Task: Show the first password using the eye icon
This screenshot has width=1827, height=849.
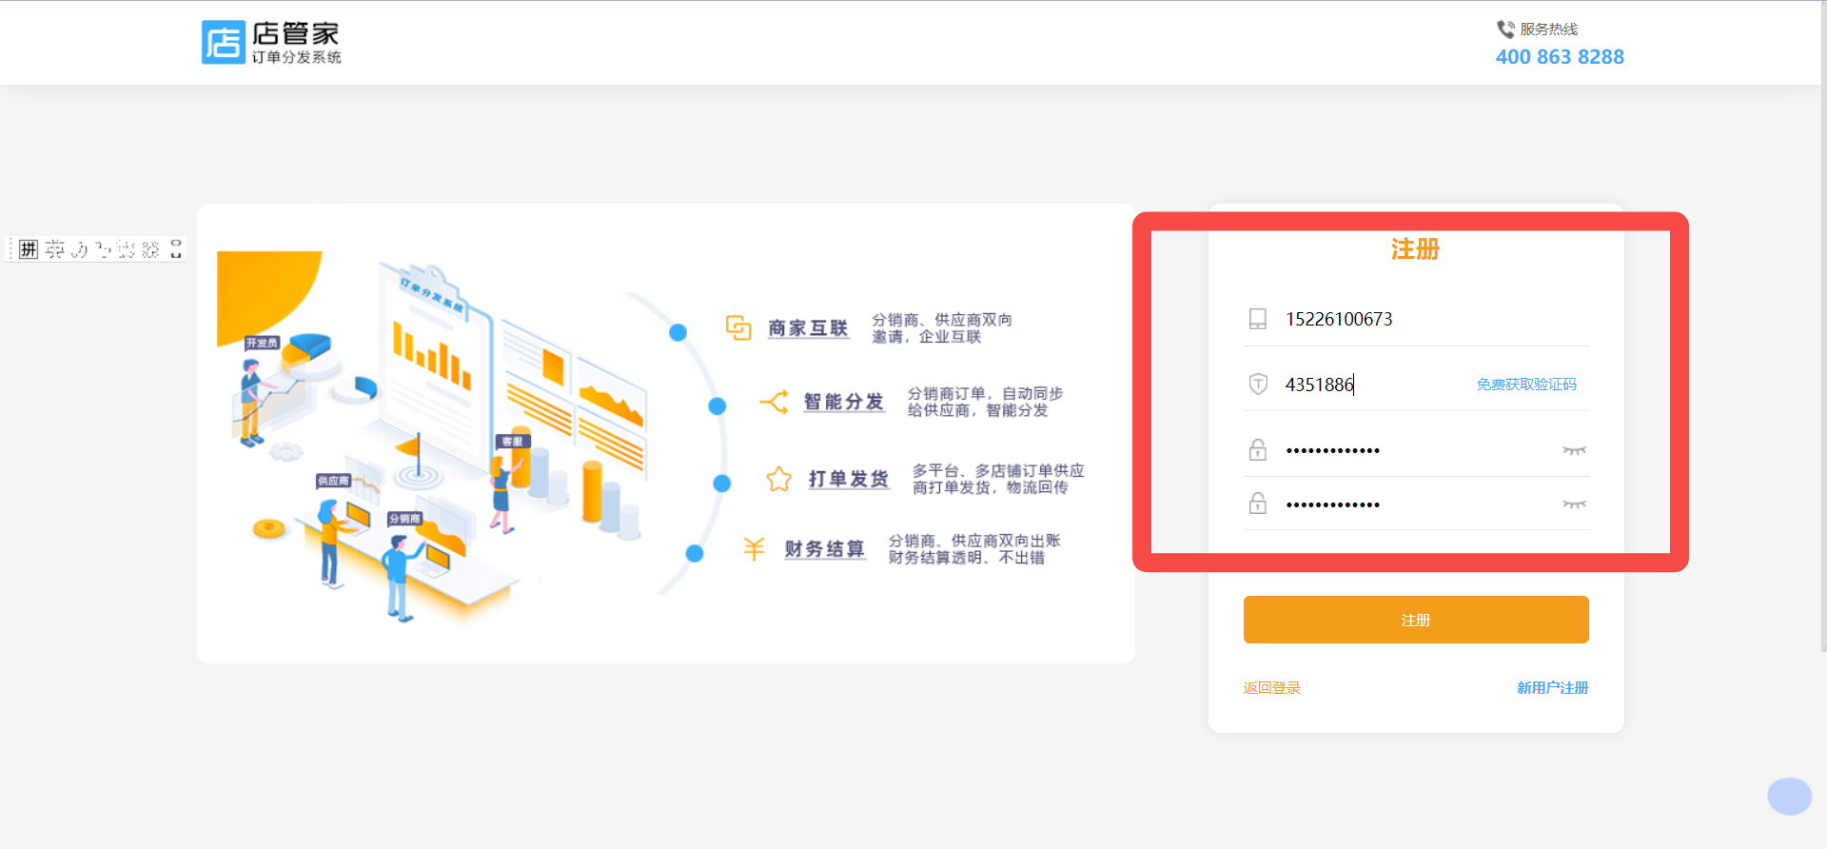Action: [x=1574, y=450]
